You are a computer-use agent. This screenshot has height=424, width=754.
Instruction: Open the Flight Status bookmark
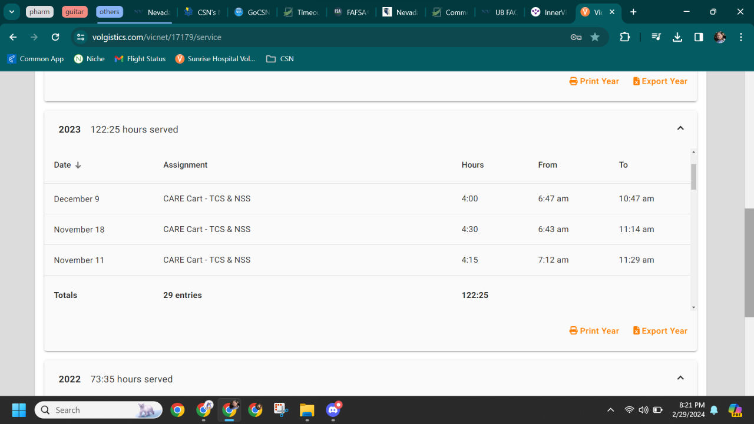(x=140, y=59)
